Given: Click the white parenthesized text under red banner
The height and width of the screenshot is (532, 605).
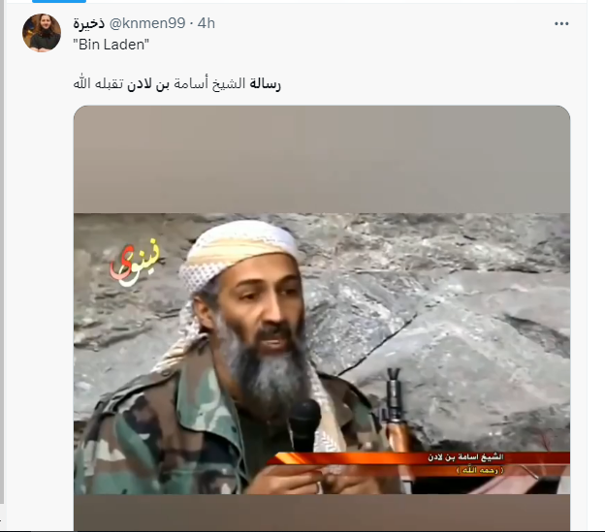Looking at the screenshot, I should click(479, 470).
